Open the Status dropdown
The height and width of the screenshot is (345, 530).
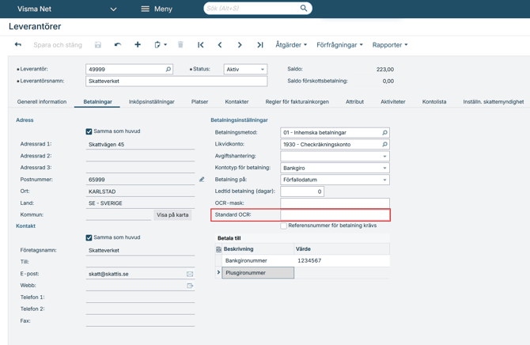[263, 70]
